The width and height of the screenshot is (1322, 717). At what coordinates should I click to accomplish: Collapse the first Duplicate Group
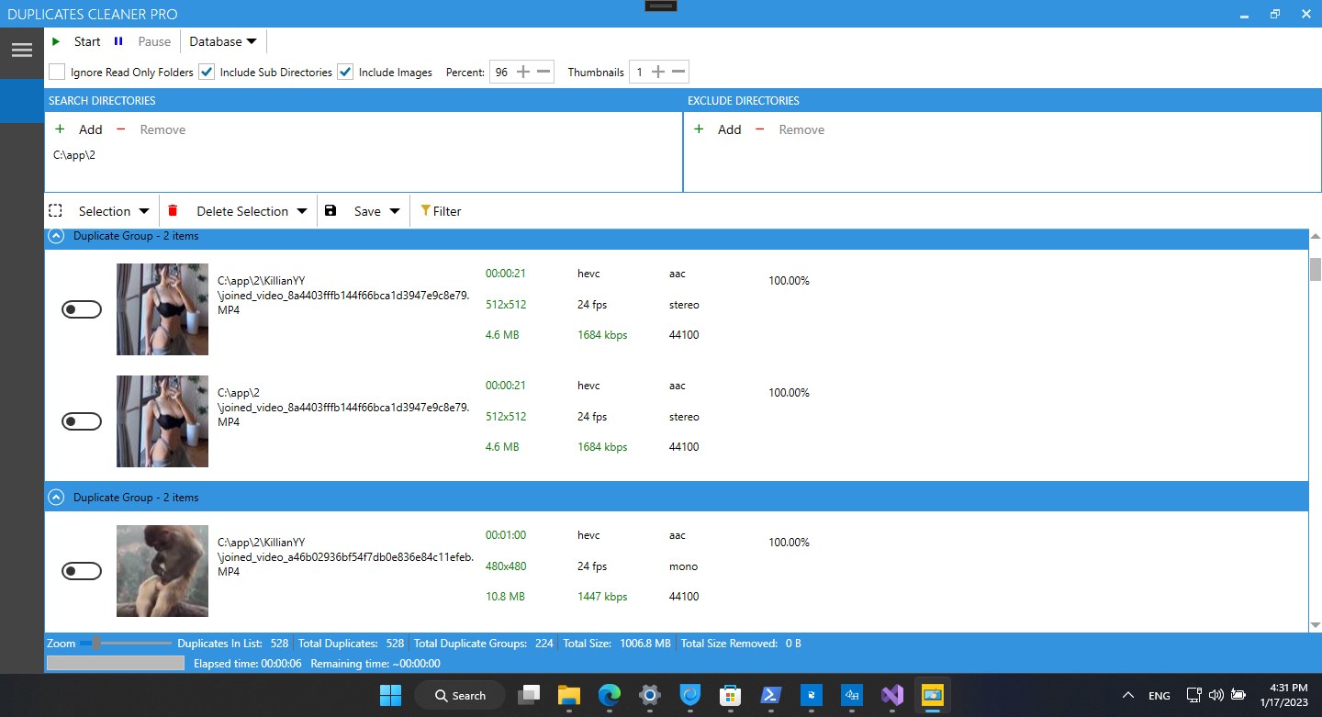coord(56,236)
